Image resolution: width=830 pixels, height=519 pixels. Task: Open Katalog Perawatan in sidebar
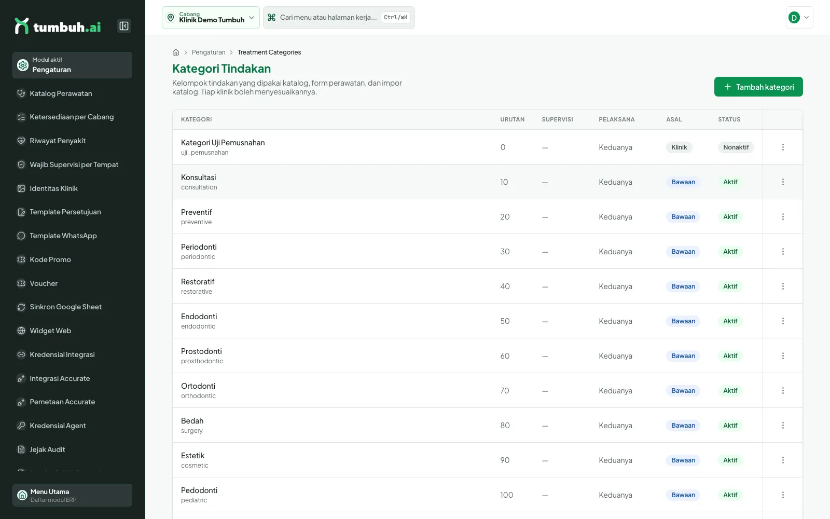click(72, 93)
